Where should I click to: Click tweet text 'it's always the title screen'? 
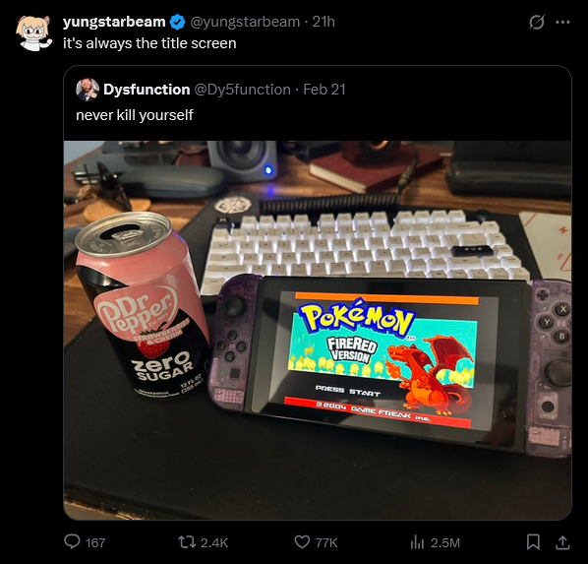coord(149,43)
